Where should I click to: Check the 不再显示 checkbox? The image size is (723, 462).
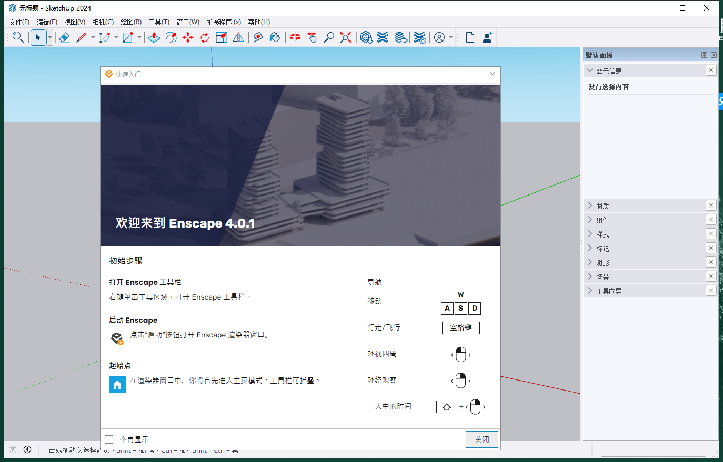click(x=109, y=439)
